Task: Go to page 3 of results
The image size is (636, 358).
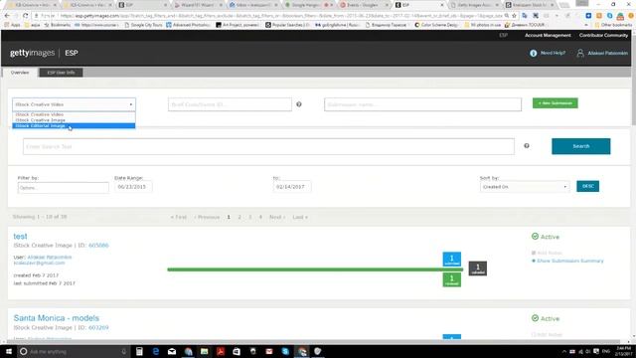Action: [x=250, y=217]
